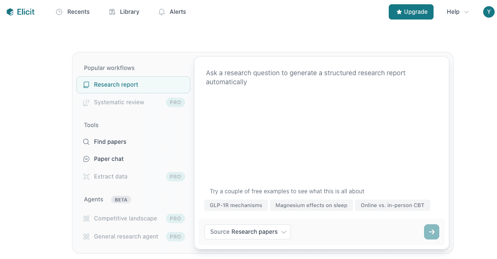Click the PRO badge beside Extract data

(x=175, y=177)
